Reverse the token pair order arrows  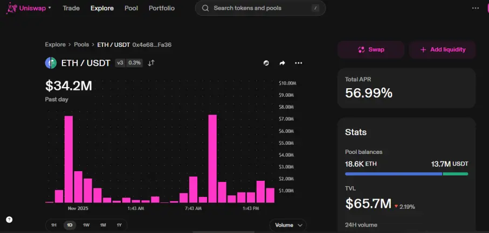pos(151,63)
